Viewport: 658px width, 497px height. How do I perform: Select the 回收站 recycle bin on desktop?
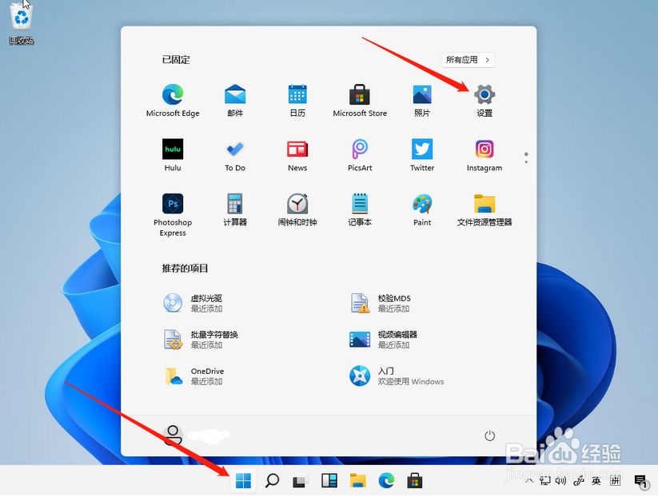point(22,22)
